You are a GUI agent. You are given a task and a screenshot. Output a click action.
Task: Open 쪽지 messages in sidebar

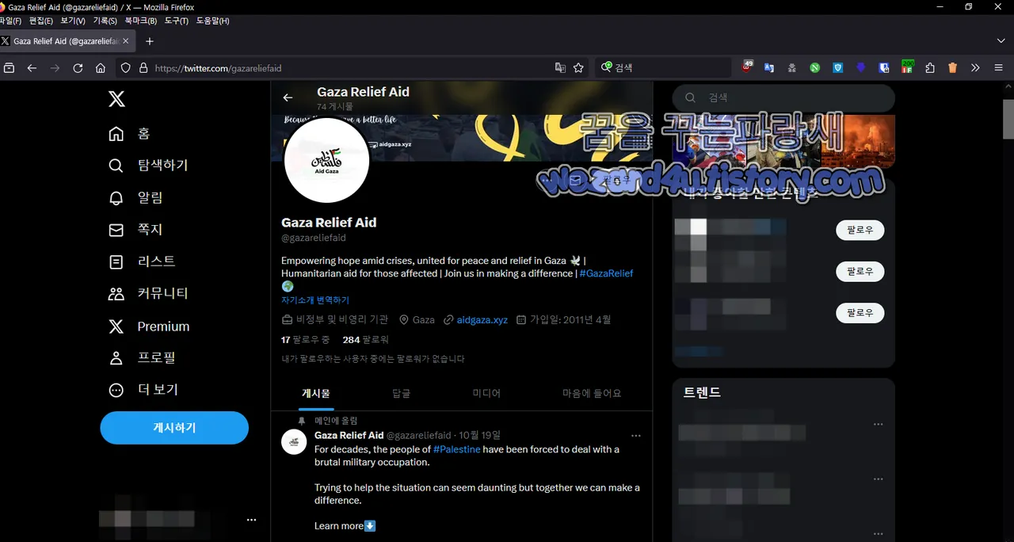tap(136, 229)
